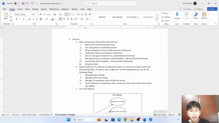The width and height of the screenshot is (219, 123).
Task: Apply the Heading 1 style
Action: pyautogui.click(x=133, y=17)
